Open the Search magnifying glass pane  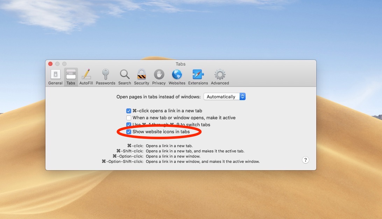point(125,77)
